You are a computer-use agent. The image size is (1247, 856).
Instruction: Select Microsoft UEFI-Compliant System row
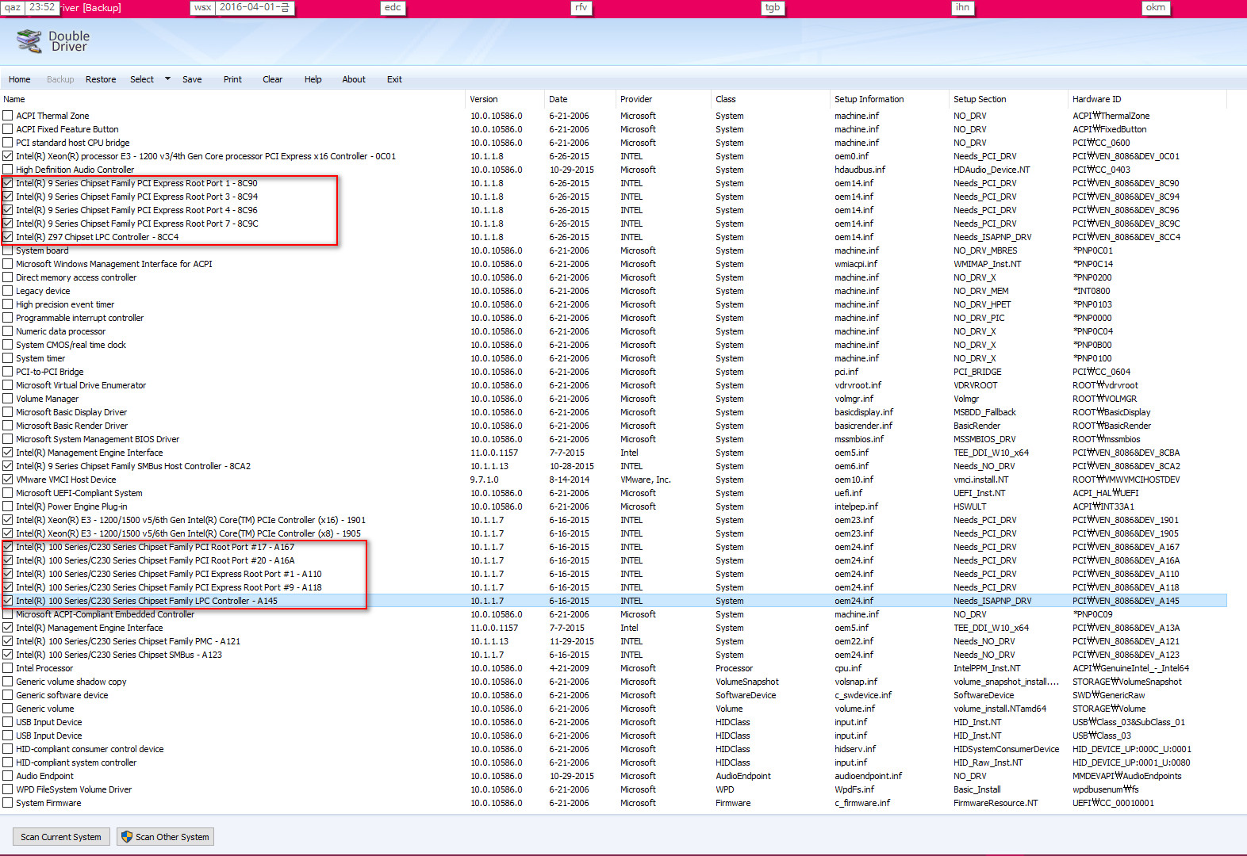pos(613,493)
